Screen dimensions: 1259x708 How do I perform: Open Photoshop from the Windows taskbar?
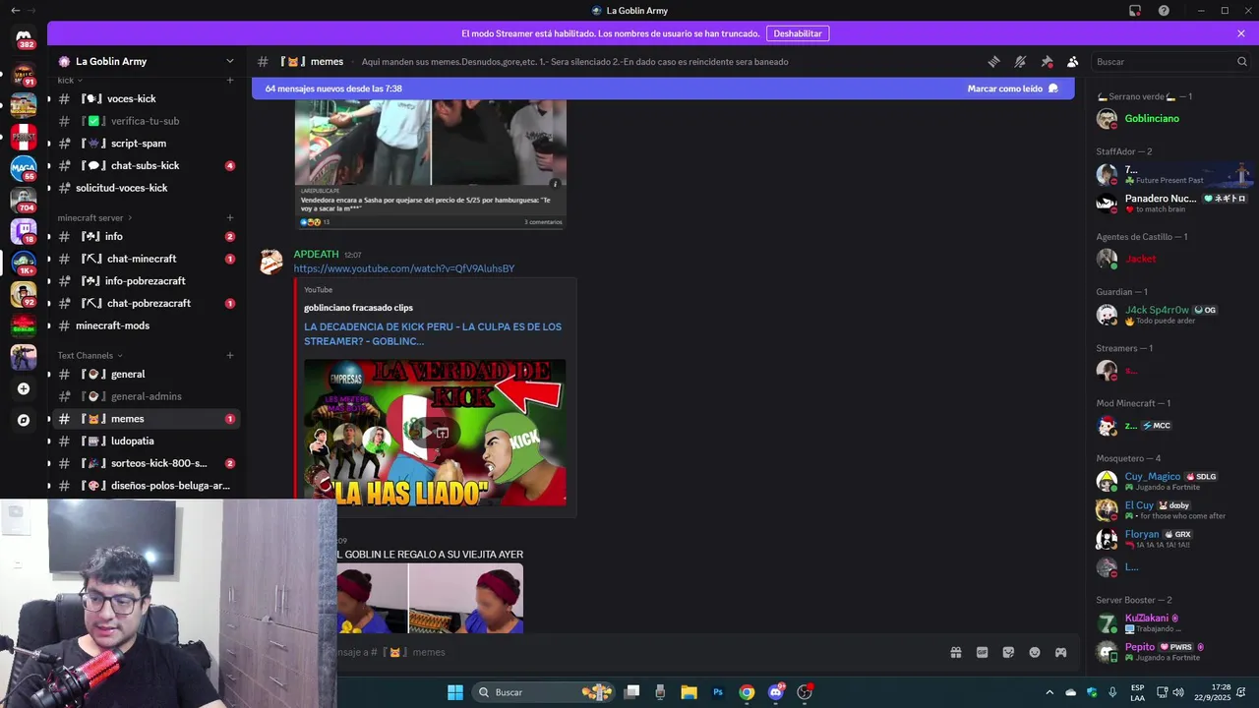point(718,692)
